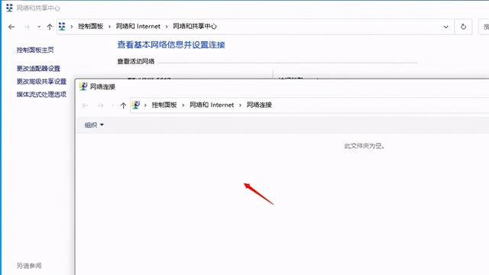The image size is (489, 275).
Task: Click 网络和共享中心 breadcrumb in address bar
Action: pyautogui.click(x=195, y=27)
